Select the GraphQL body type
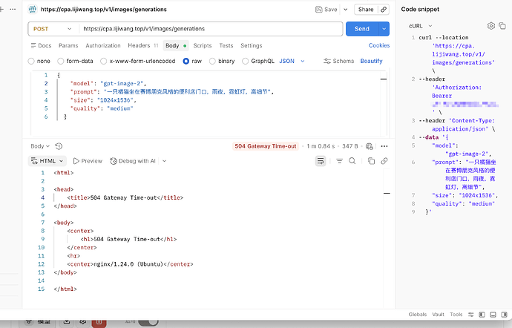 245,61
